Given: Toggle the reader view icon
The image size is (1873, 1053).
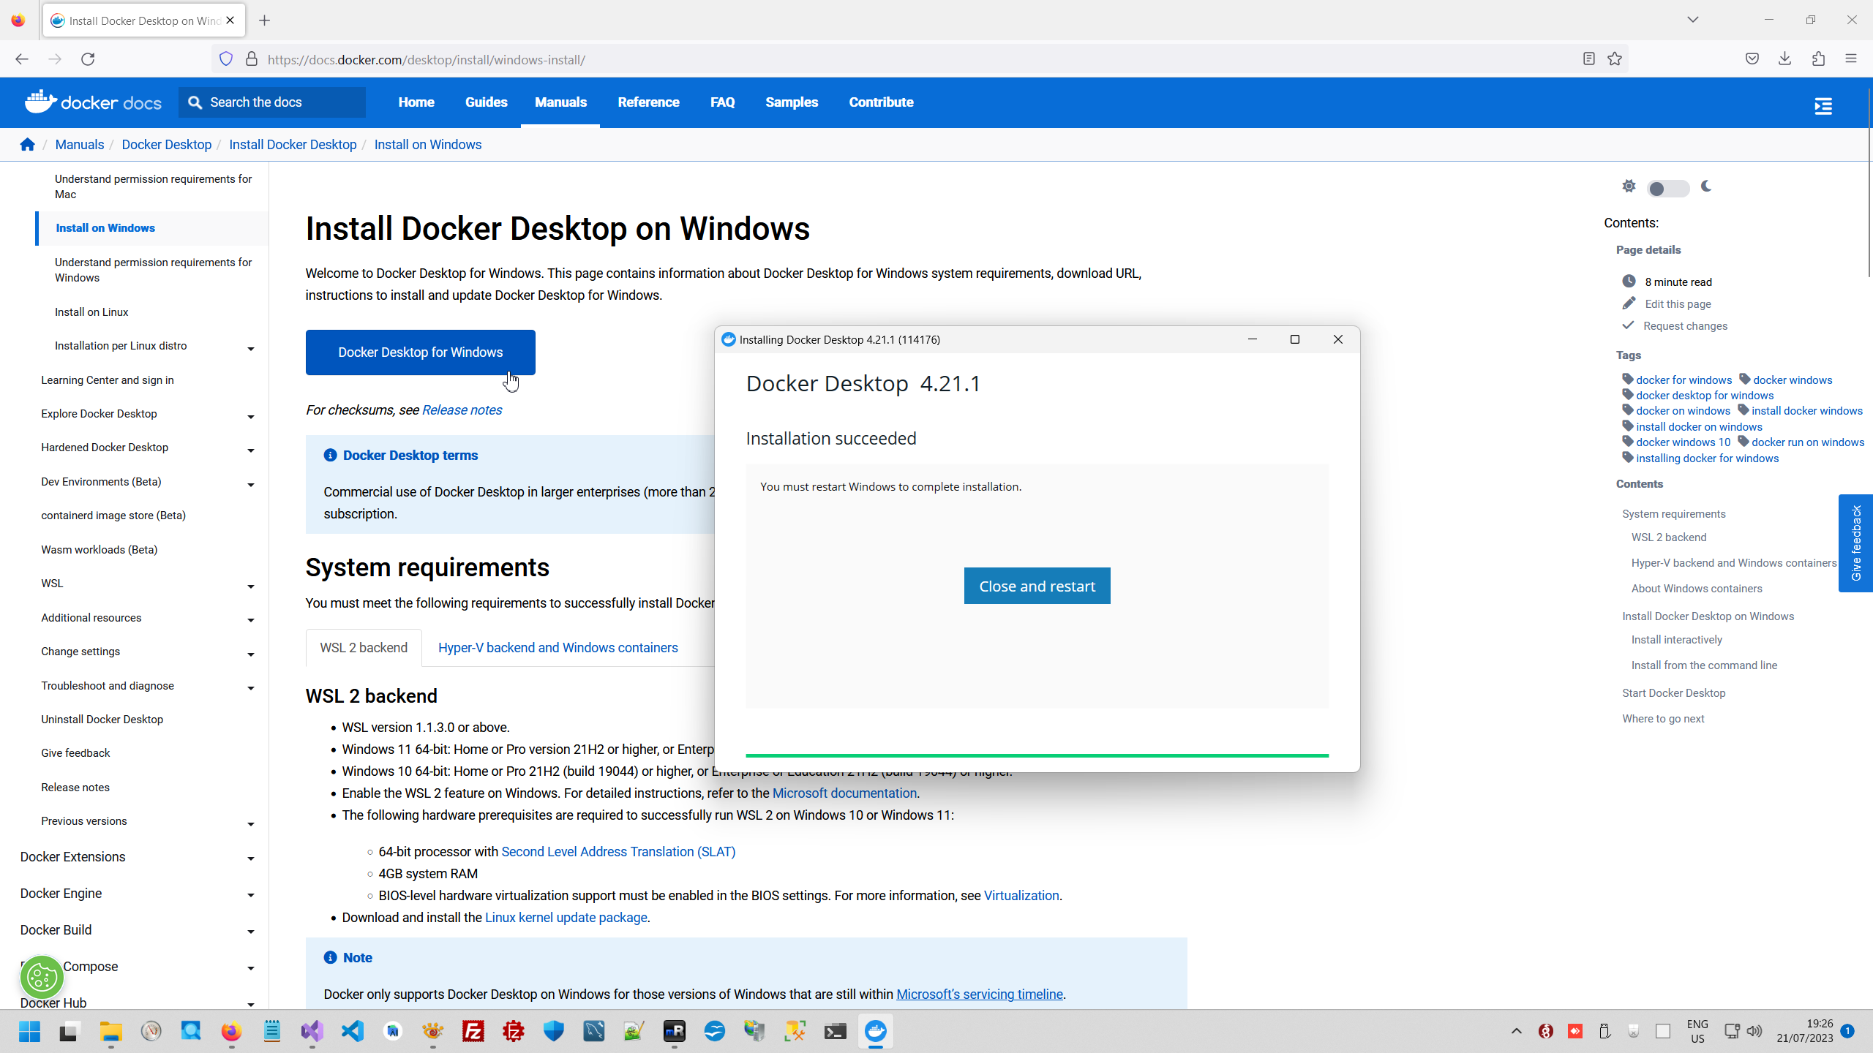Looking at the screenshot, I should coord(1588,59).
